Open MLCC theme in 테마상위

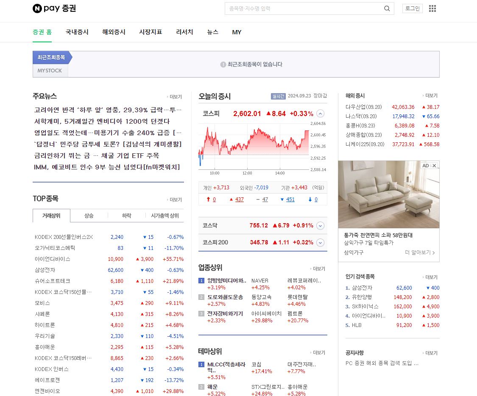(226, 367)
